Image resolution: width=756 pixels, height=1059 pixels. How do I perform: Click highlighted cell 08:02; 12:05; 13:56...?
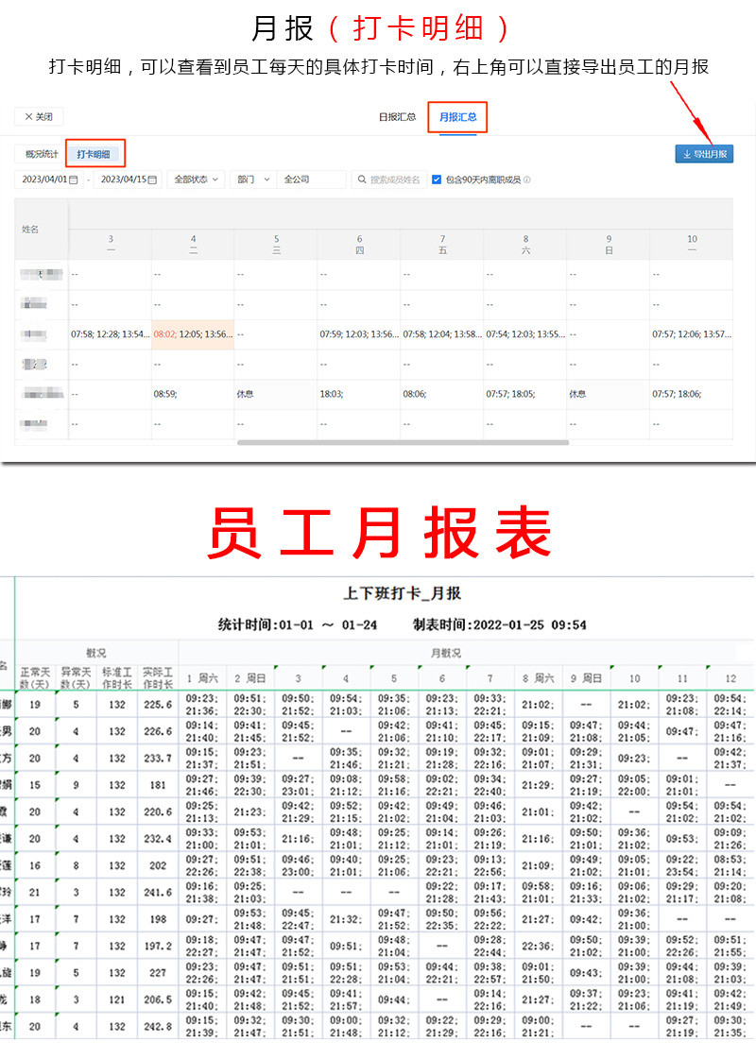(193, 334)
